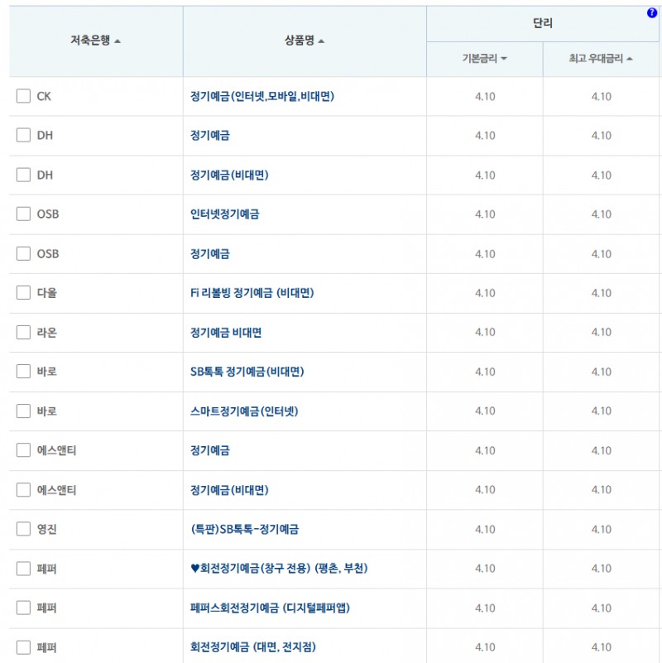Open 회전정기예금 (대면, 전지점) link
This screenshot has height=663, width=662.
click(x=252, y=647)
